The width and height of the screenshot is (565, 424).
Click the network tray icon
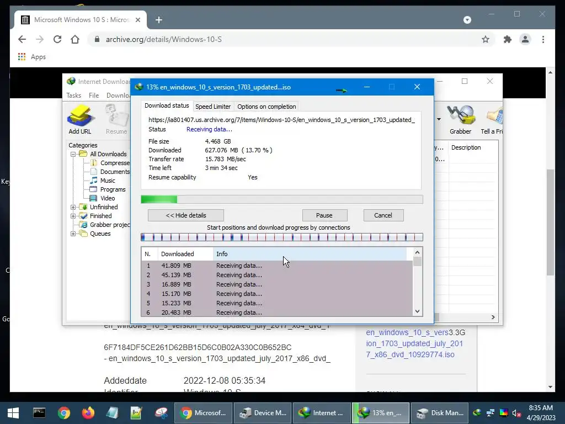[x=491, y=413]
